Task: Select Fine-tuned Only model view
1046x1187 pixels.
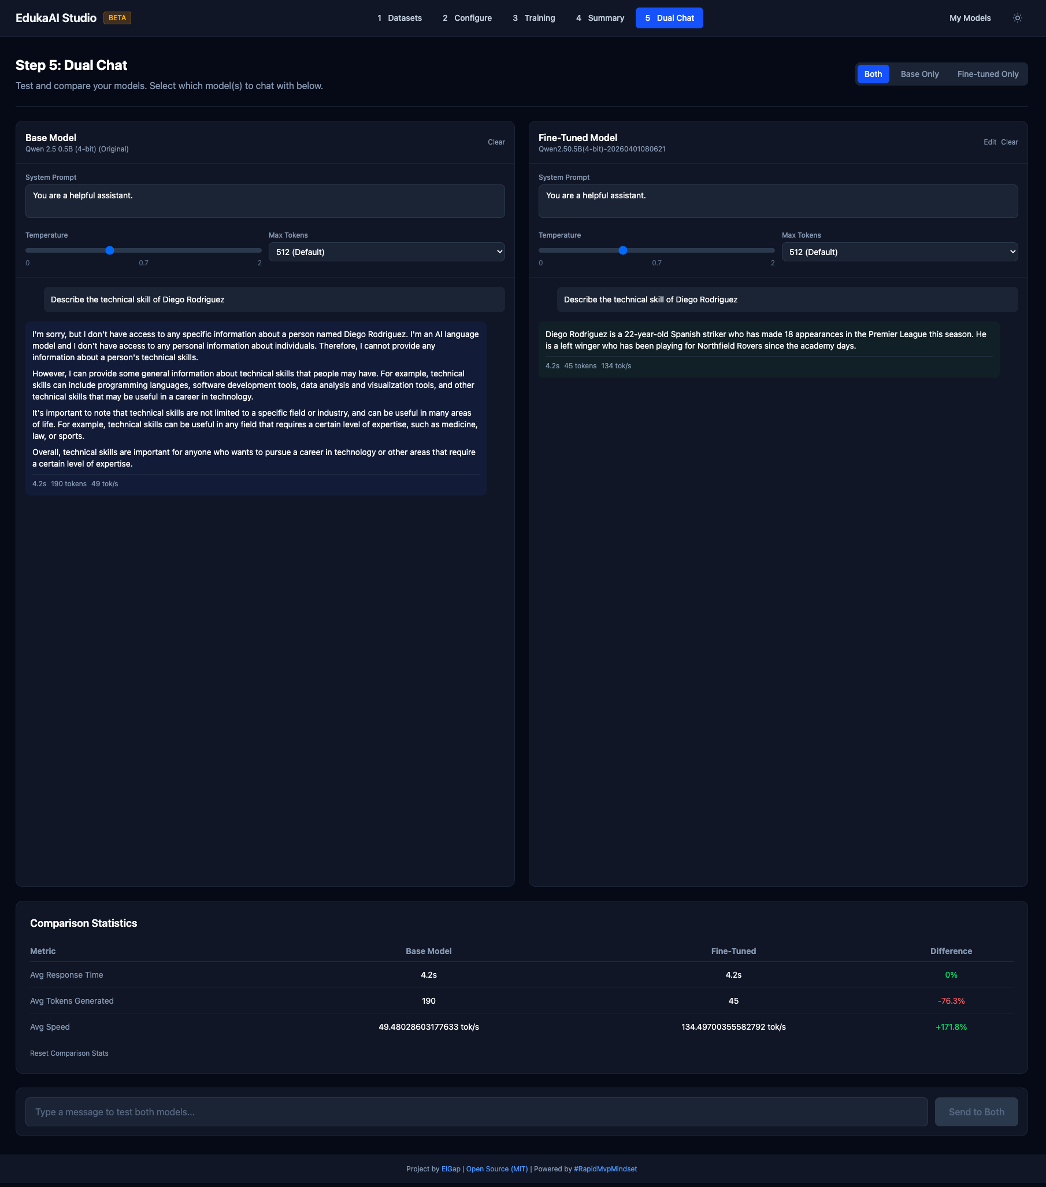Action: [x=988, y=74]
